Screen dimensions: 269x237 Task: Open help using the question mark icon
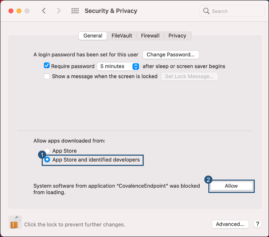pyautogui.click(x=257, y=224)
